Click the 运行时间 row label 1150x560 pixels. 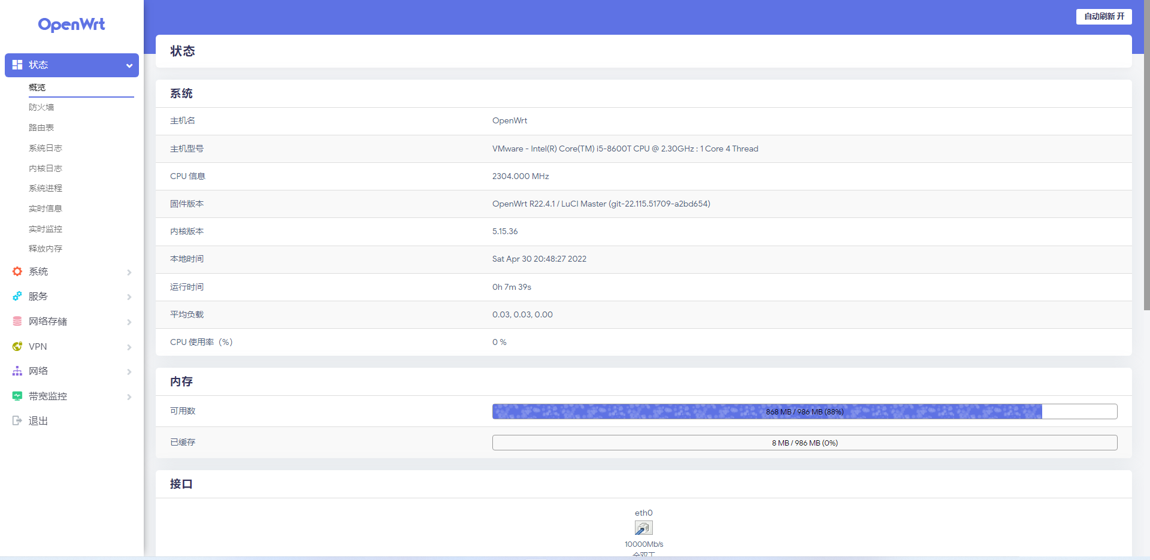(187, 287)
